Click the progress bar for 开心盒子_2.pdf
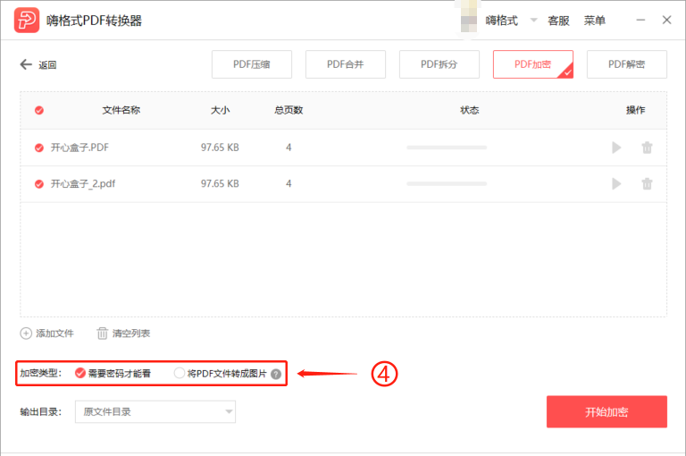Image resolution: width=686 pixels, height=456 pixels. click(447, 183)
